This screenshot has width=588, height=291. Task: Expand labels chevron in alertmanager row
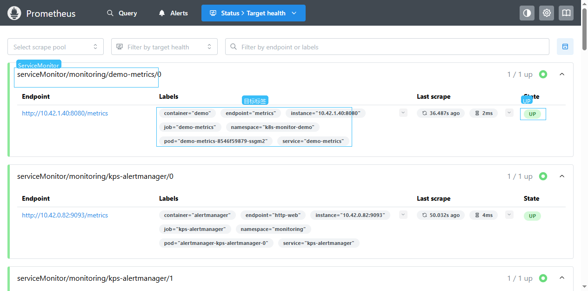(403, 215)
